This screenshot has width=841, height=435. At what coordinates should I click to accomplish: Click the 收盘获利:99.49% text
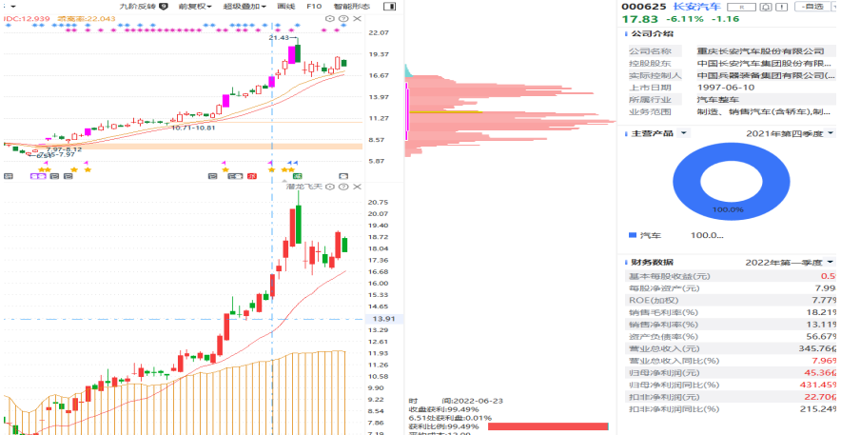(443, 409)
